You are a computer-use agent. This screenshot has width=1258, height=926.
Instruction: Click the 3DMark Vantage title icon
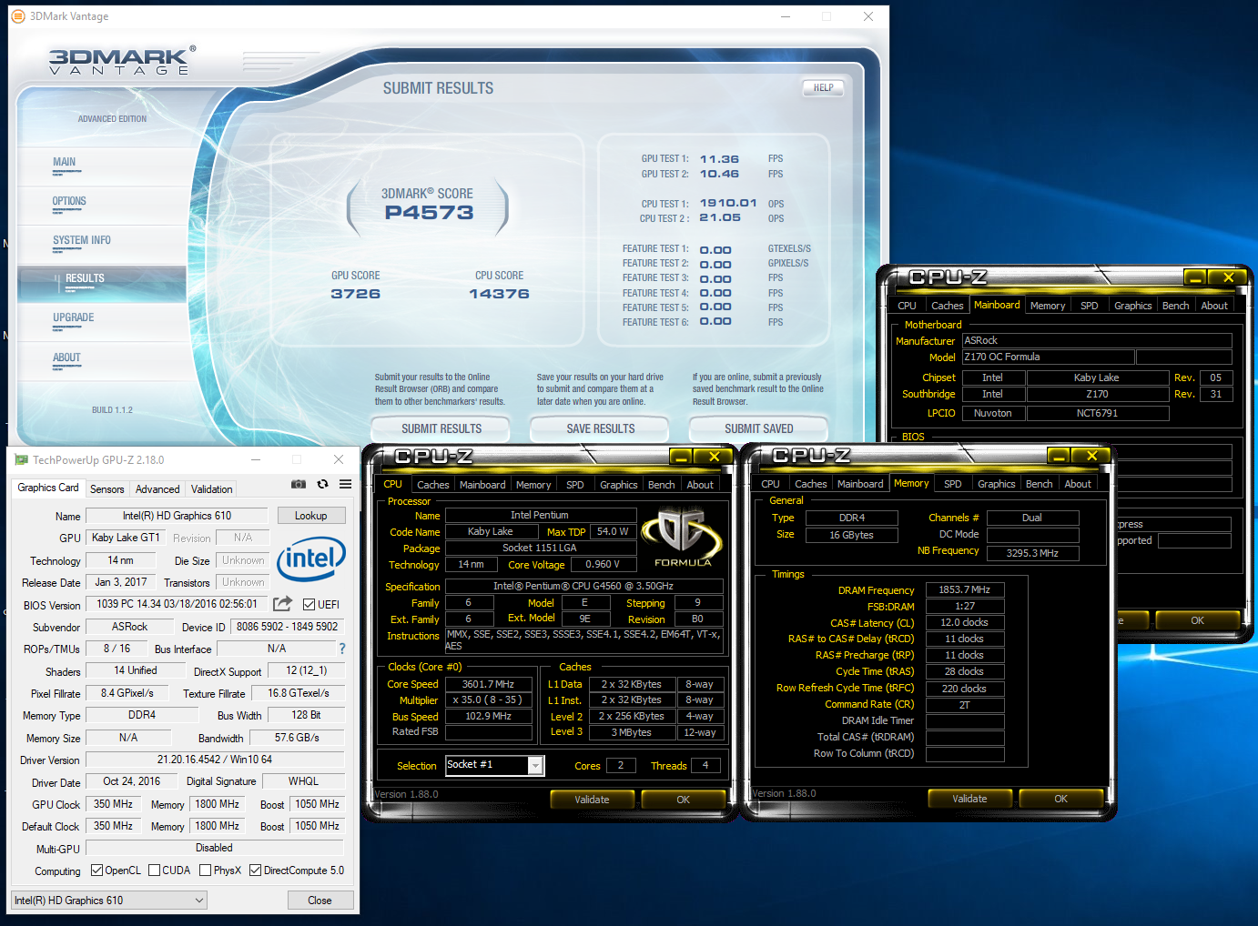click(x=18, y=16)
